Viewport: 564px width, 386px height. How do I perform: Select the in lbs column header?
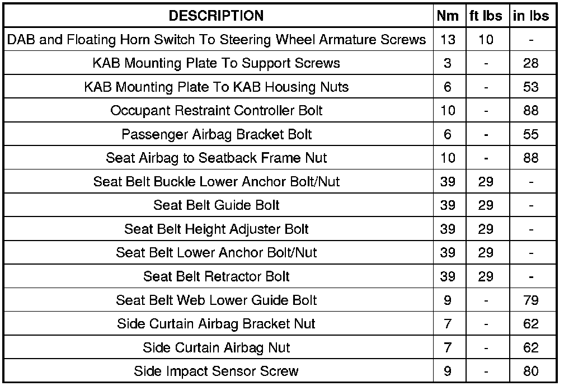pyautogui.click(x=531, y=16)
